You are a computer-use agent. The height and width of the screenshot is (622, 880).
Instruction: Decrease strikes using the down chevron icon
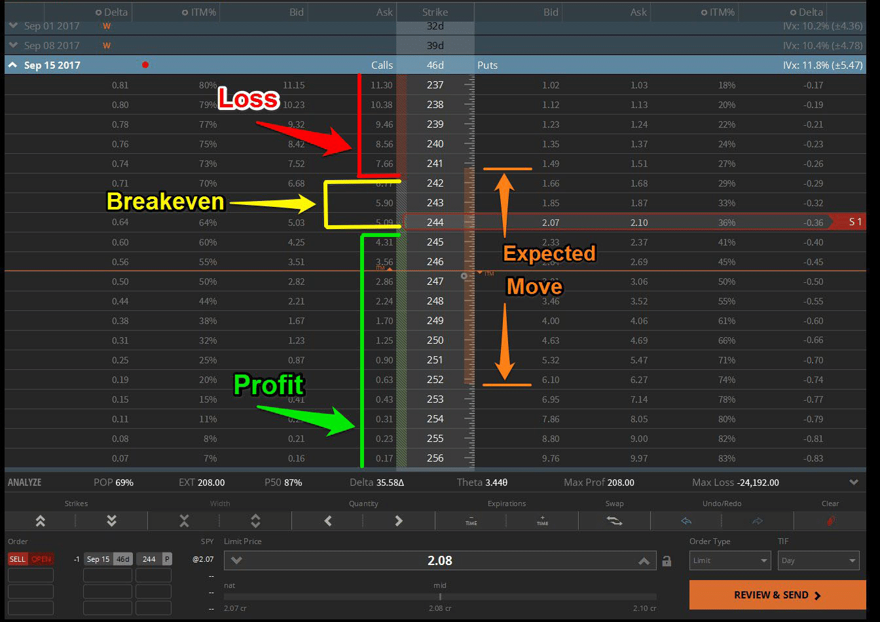point(111,521)
